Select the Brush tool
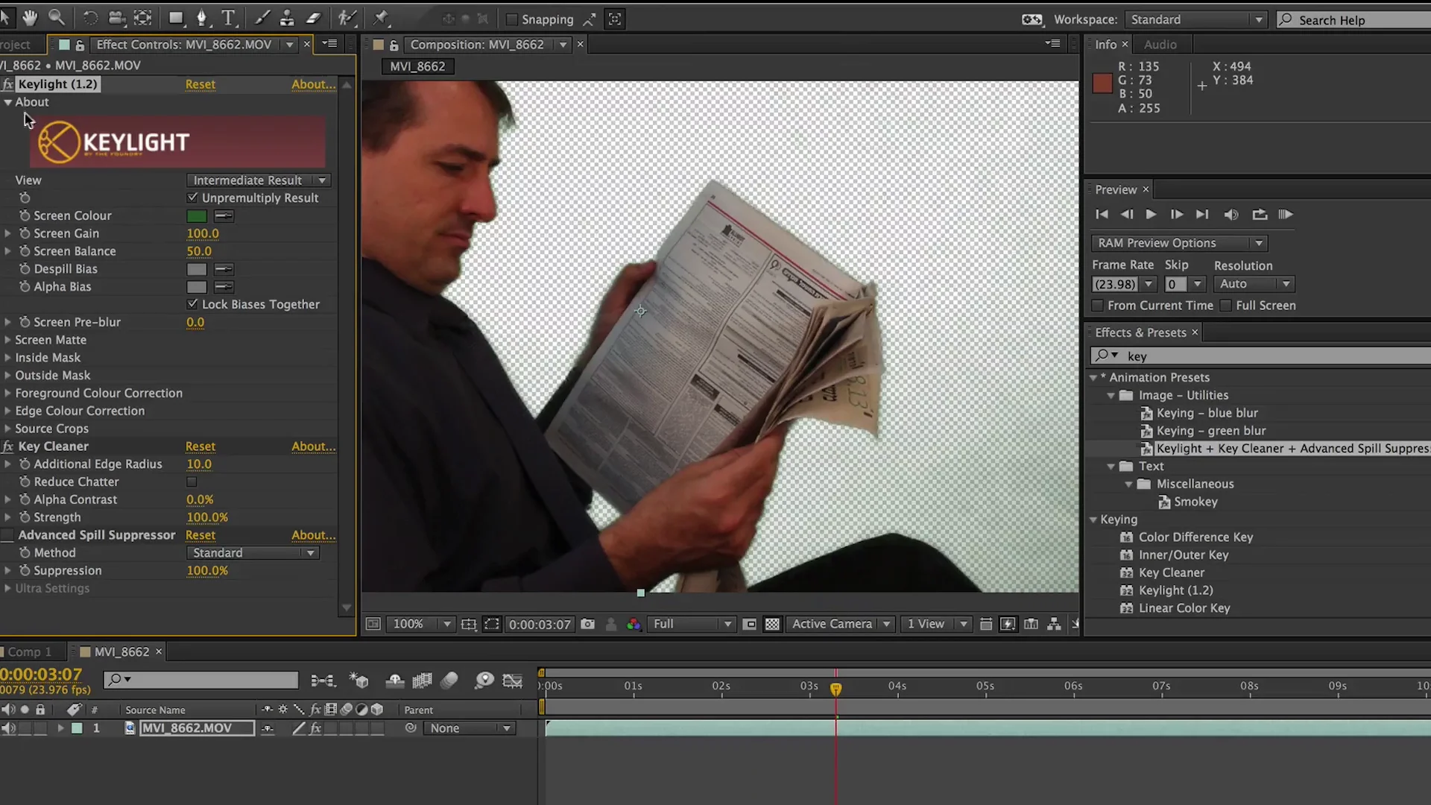 262,18
